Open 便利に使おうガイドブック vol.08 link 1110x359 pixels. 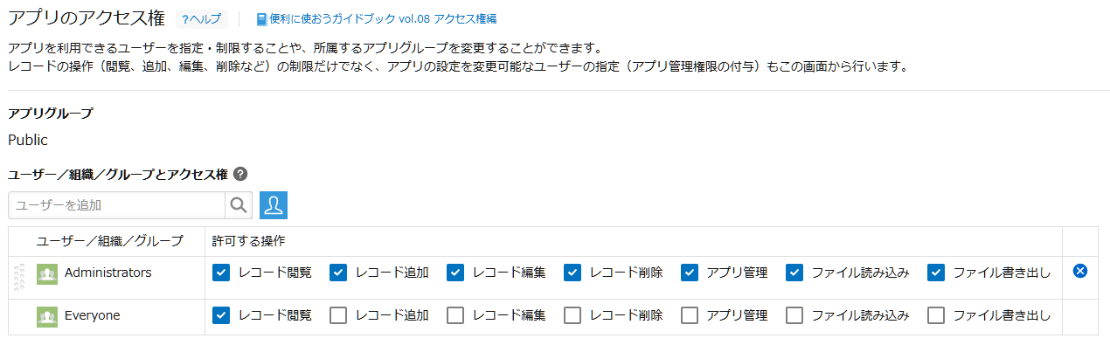pos(383,19)
